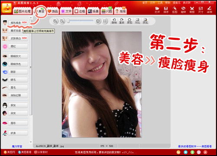This screenshot has height=156, width=217.
Task: Open the 图片处理 tab
Action: (x=23, y=11)
